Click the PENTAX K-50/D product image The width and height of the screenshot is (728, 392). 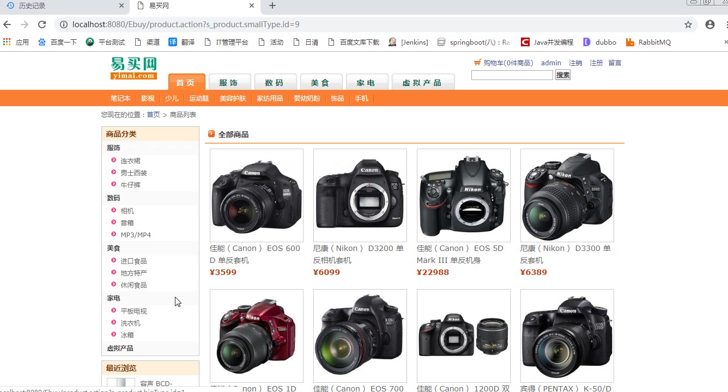pyautogui.click(x=567, y=336)
